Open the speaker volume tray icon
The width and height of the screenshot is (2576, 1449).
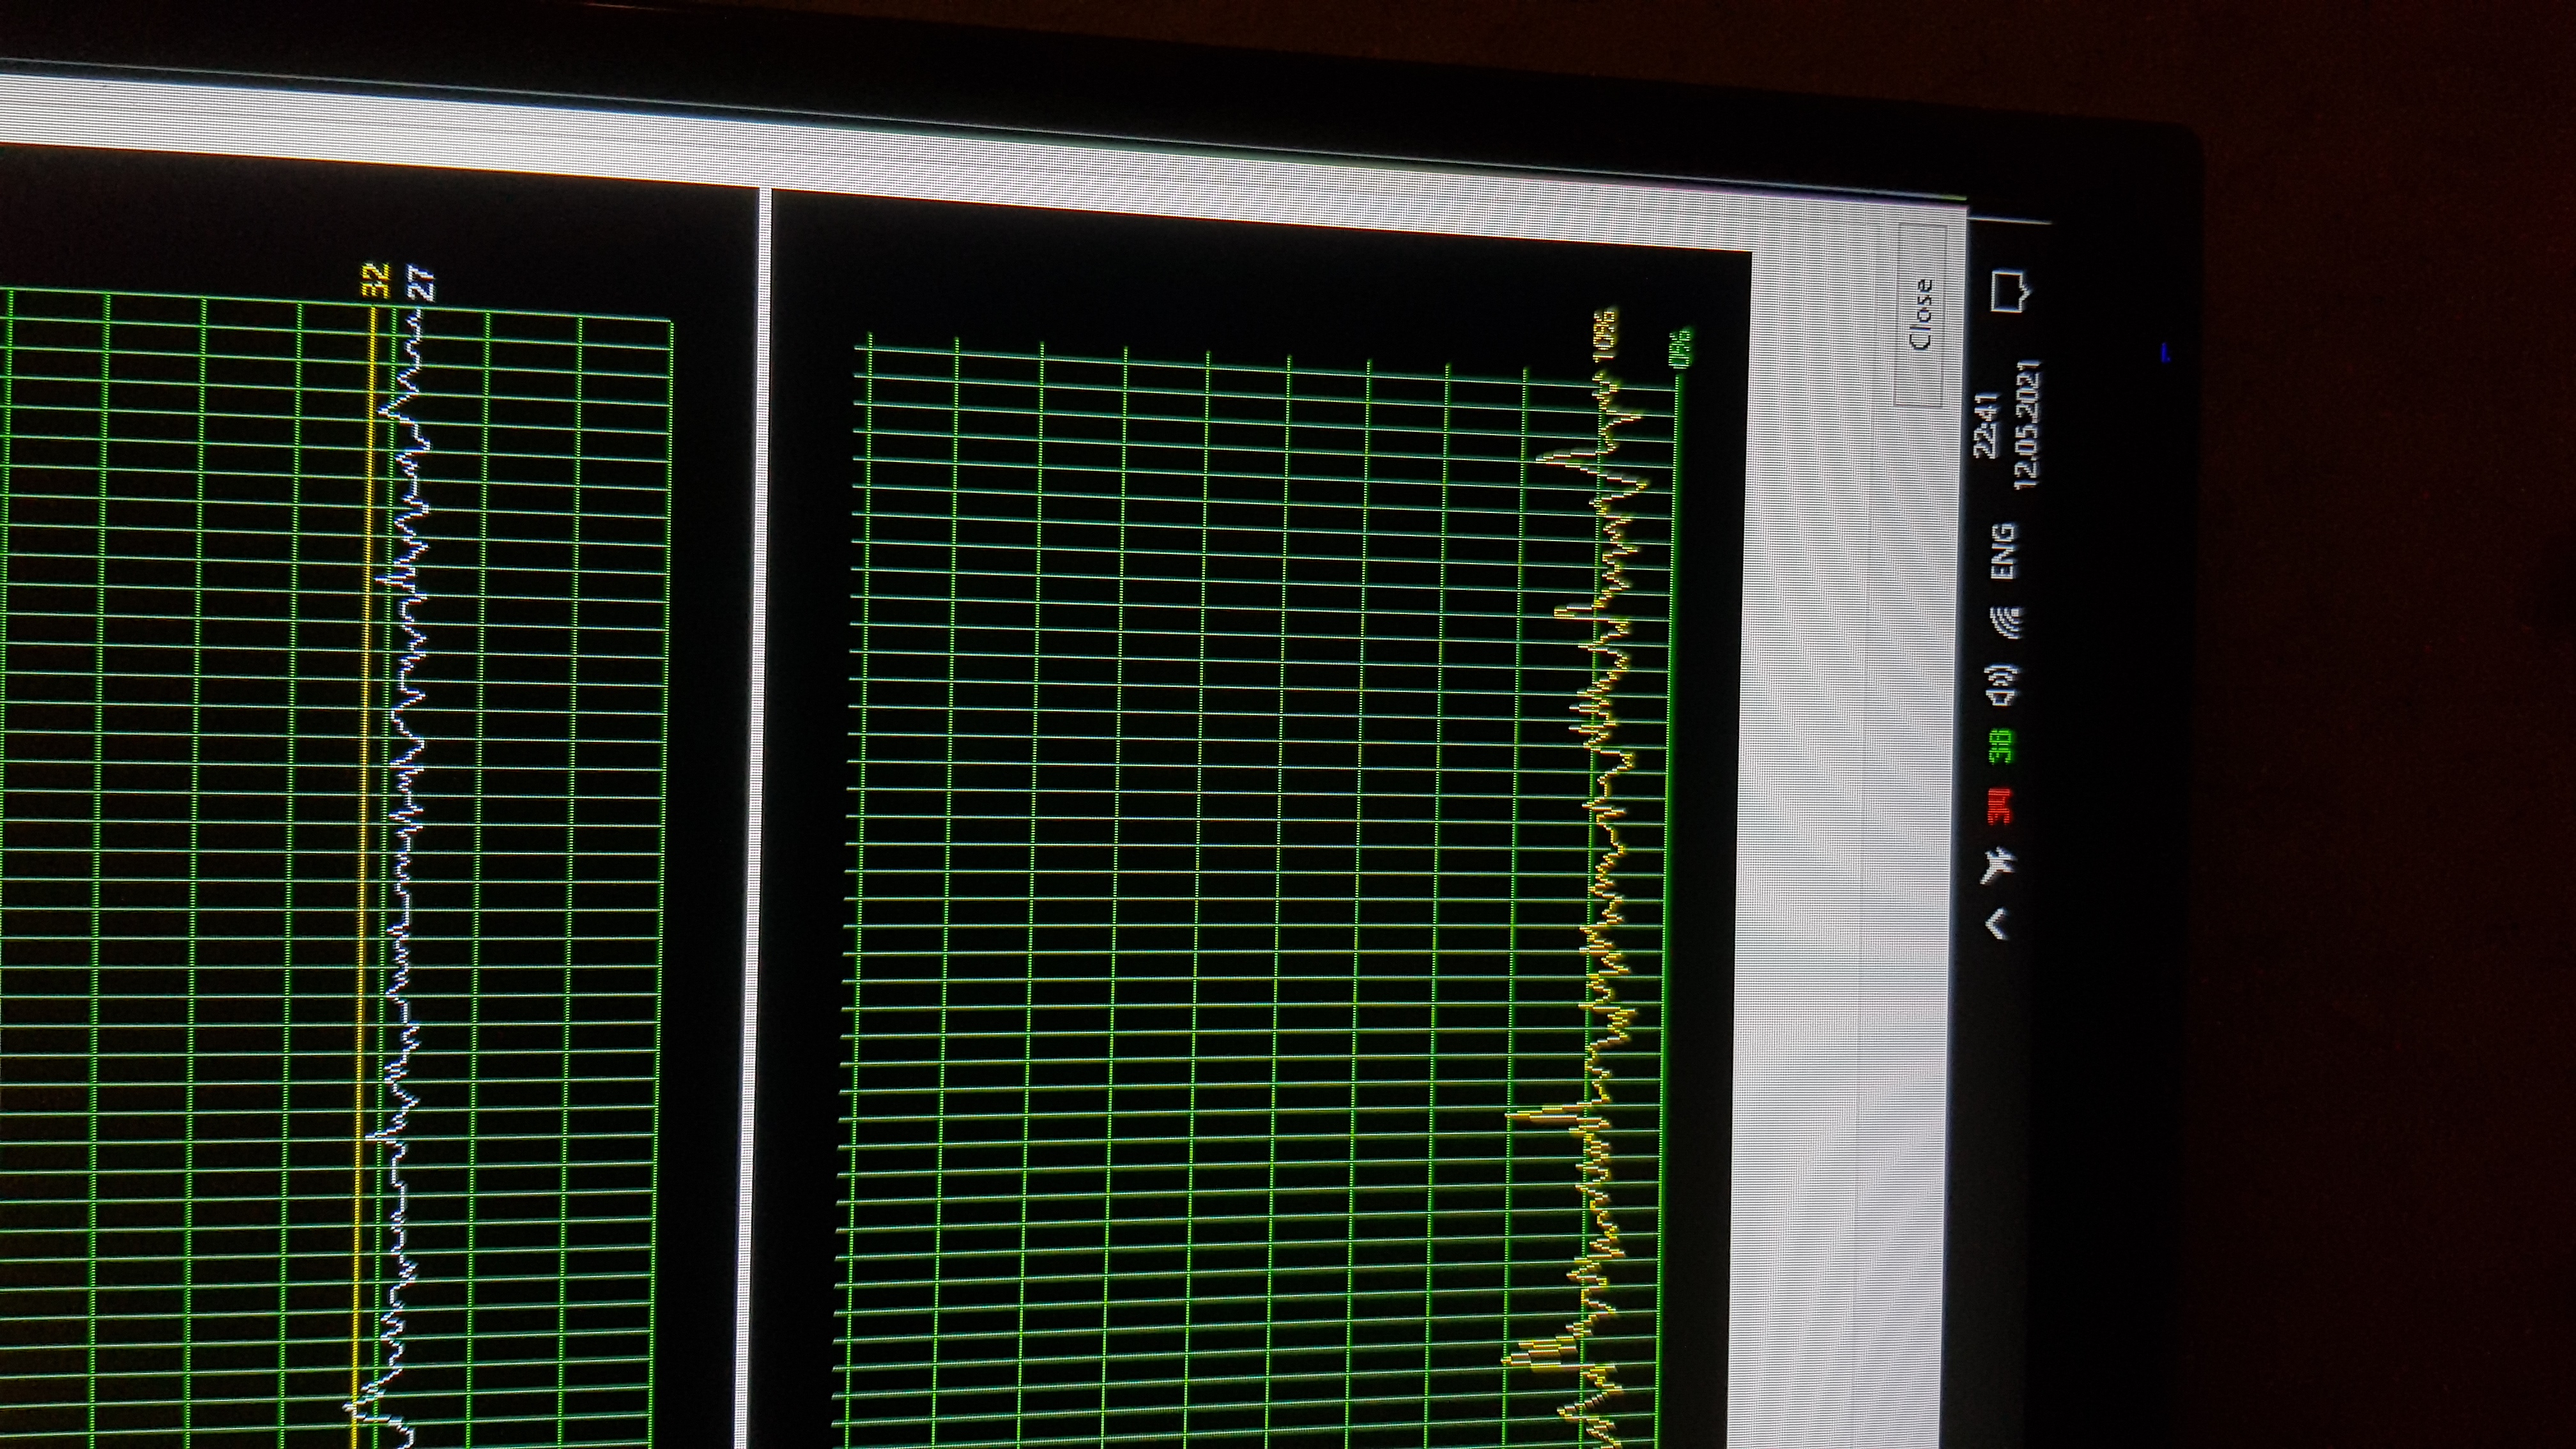point(2003,685)
